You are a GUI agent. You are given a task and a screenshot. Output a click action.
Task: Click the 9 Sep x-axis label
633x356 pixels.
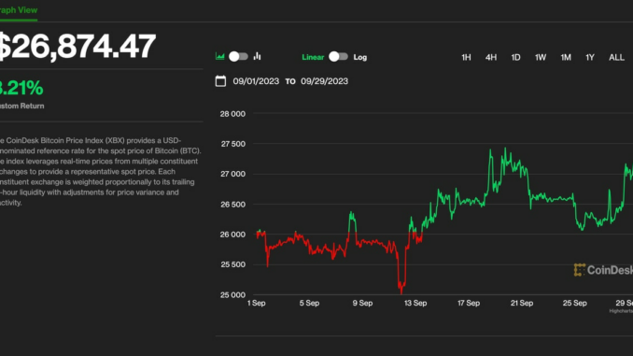click(362, 303)
